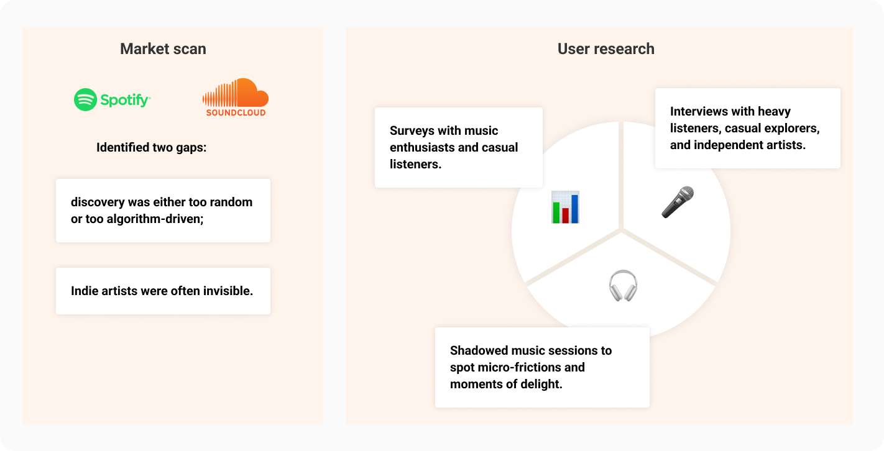Open the Shadowed music sessions card
This screenshot has width=884, height=451.
coord(542,367)
